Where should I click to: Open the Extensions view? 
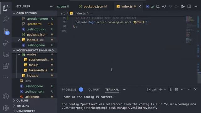tap(6, 66)
